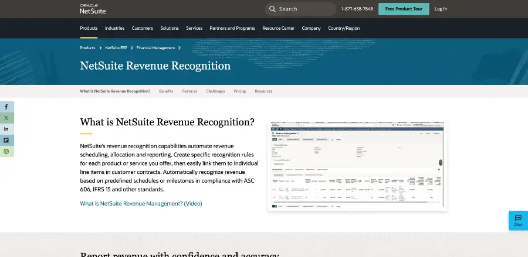Jump to the Benefits section
Screen dimensions: 528x257
pos(166,91)
